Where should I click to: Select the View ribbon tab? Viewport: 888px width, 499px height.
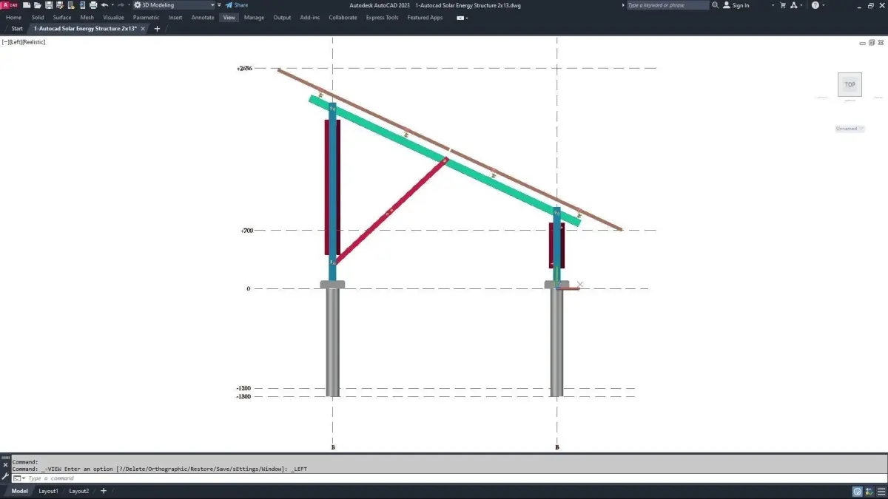pos(229,17)
